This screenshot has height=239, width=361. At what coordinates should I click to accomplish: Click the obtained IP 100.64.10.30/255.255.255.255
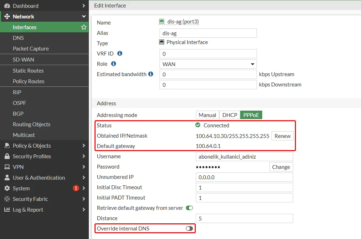click(232, 136)
